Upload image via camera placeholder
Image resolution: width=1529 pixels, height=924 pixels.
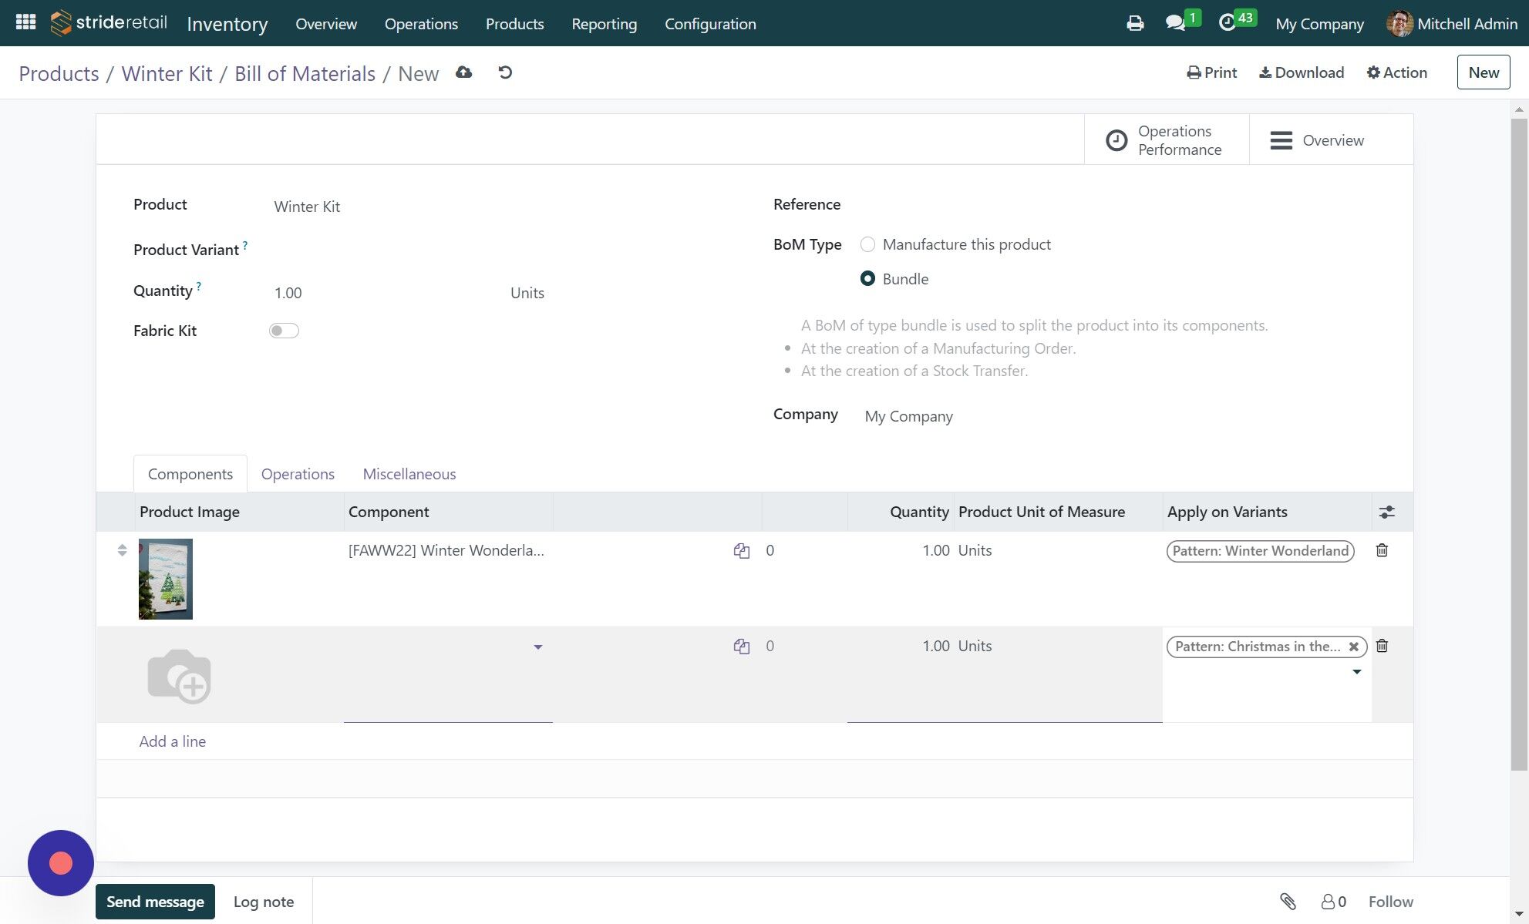coord(179,676)
